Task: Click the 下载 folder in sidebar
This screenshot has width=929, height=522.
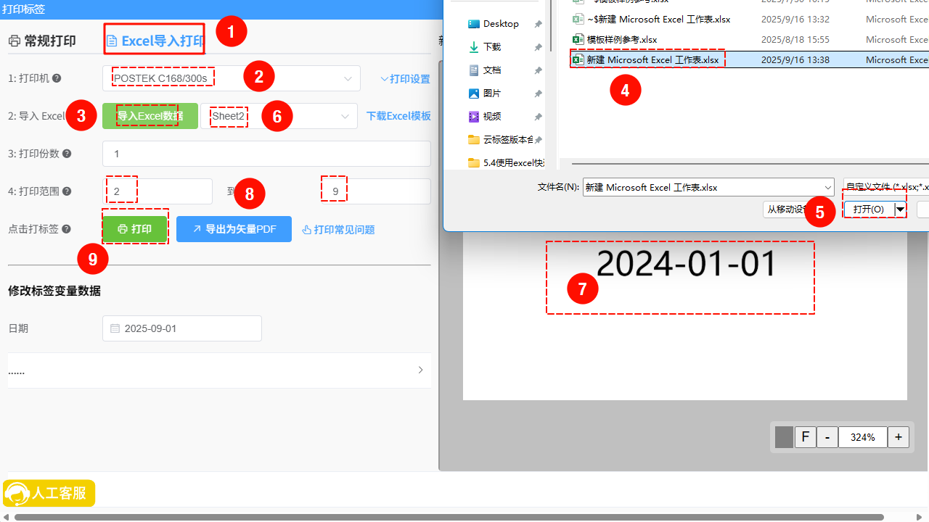Action: pos(492,47)
